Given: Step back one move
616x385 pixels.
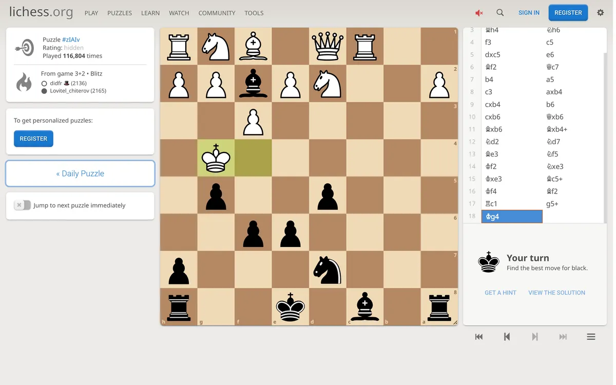Looking at the screenshot, I should (x=507, y=337).
